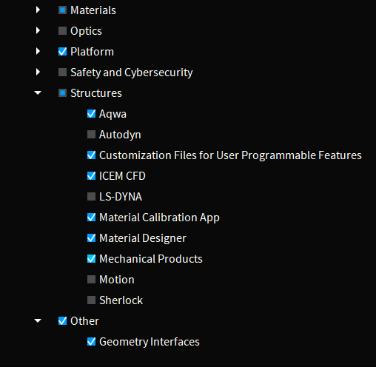Select the Aqwa label
Screen dimensions: 376x367
113,115
